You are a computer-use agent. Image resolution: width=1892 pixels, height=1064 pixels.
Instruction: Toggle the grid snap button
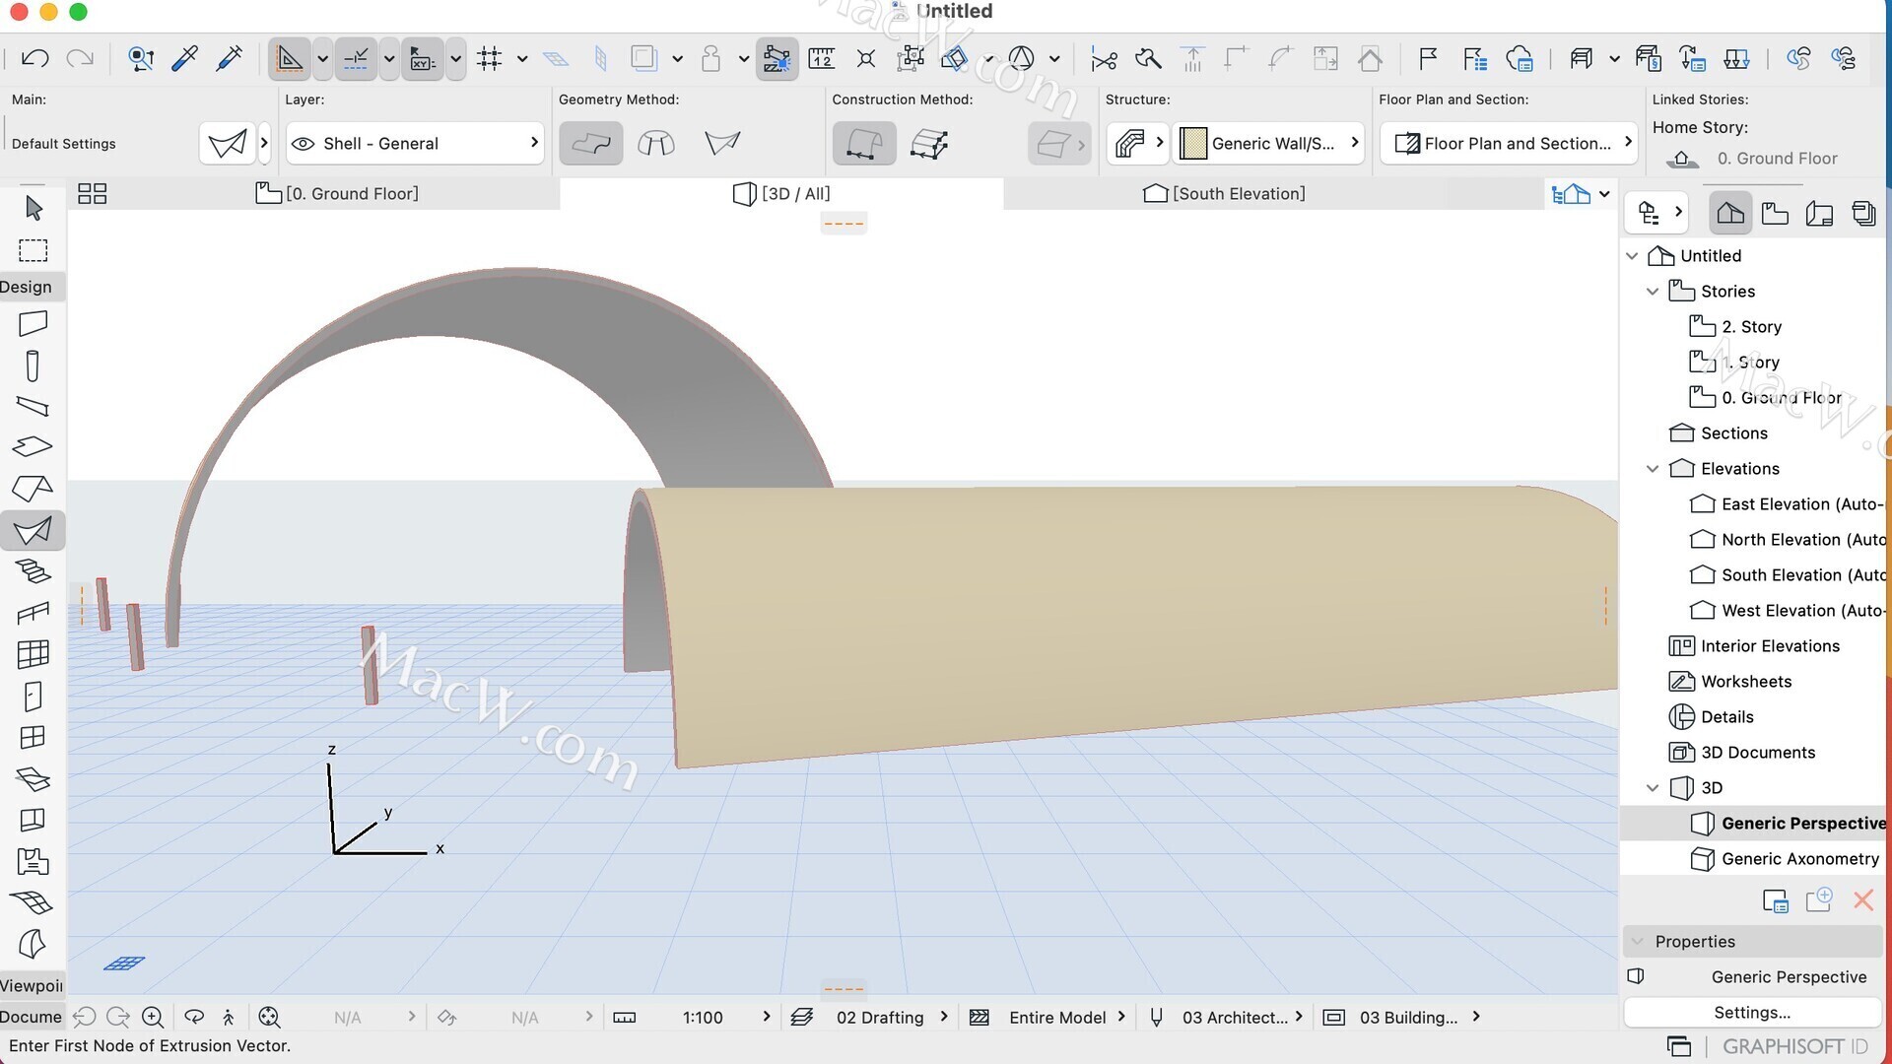click(490, 59)
